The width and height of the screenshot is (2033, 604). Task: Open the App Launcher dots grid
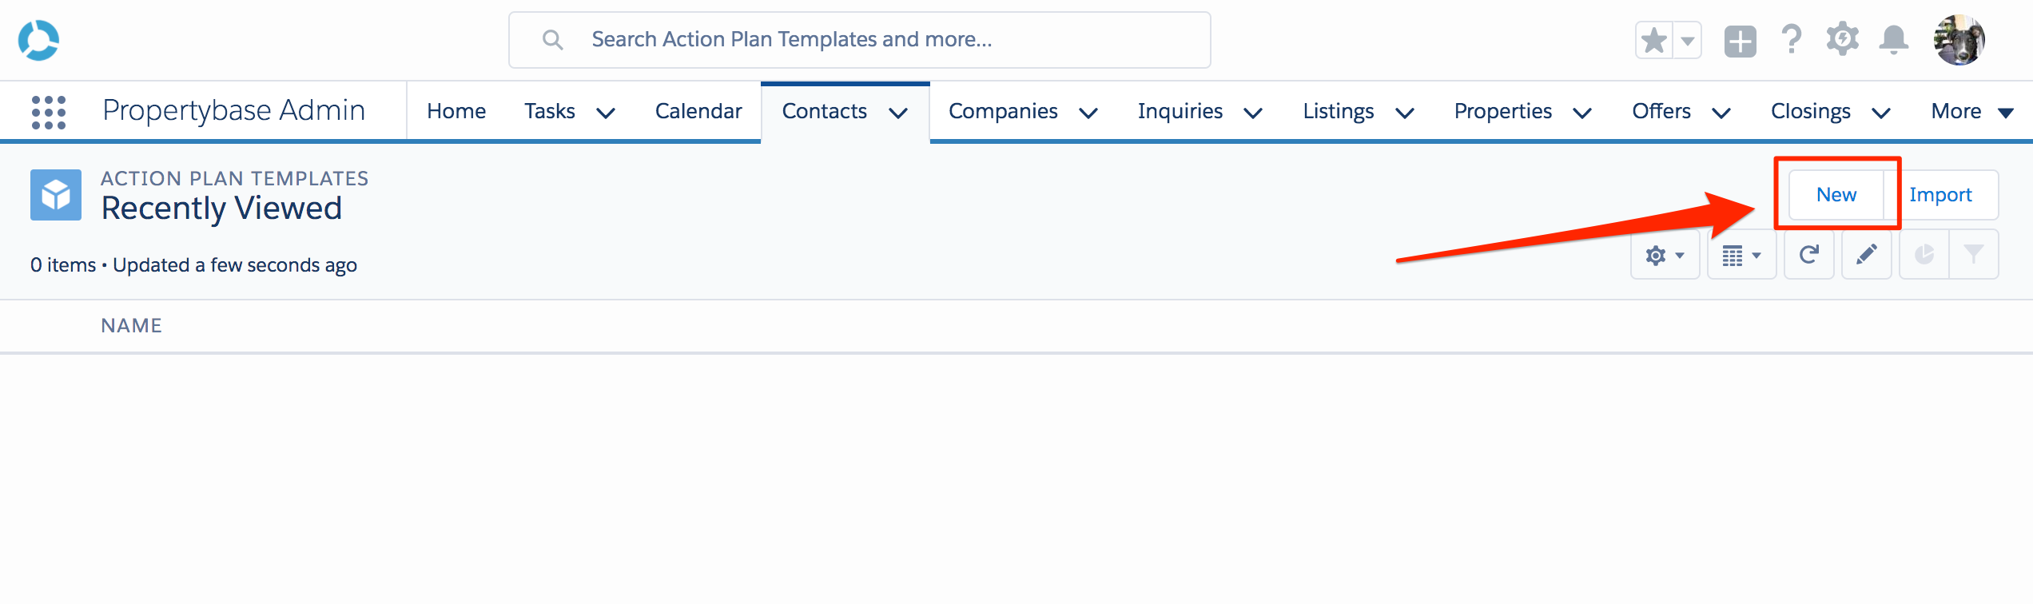(48, 112)
